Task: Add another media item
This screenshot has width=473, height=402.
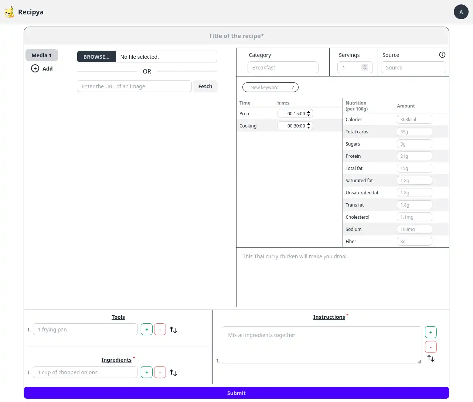Action: [x=42, y=69]
